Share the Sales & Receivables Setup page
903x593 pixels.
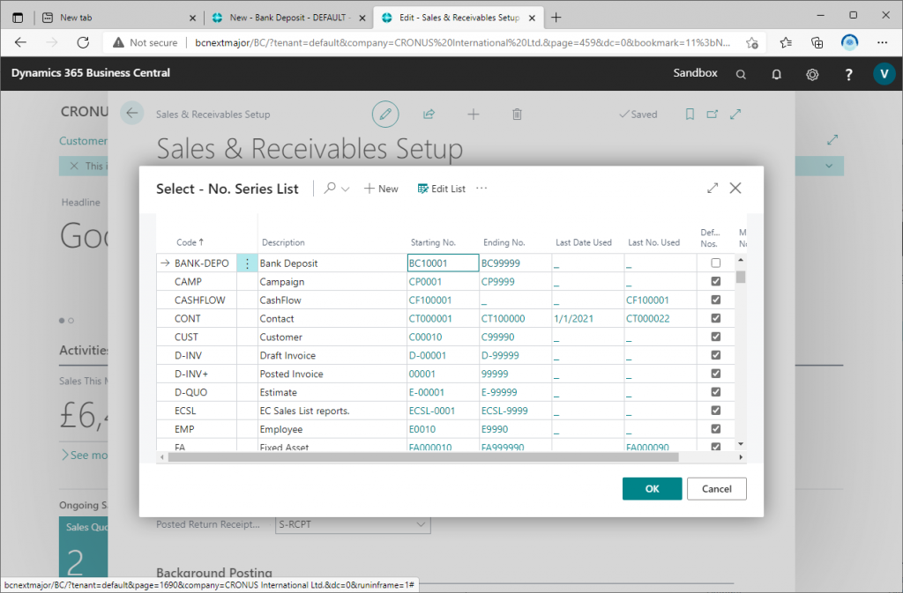click(x=429, y=114)
